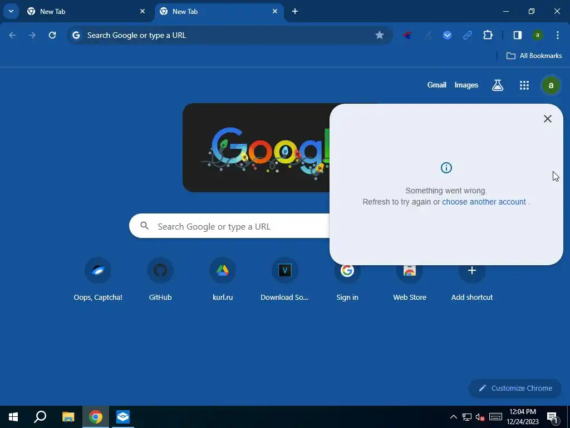The height and width of the screenshot is (428, 570).
Task: Open a new tab with plus button
Action: click(295, 11)
